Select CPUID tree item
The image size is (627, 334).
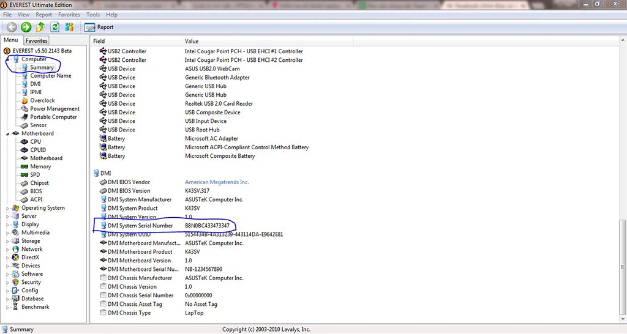[38, 150]
